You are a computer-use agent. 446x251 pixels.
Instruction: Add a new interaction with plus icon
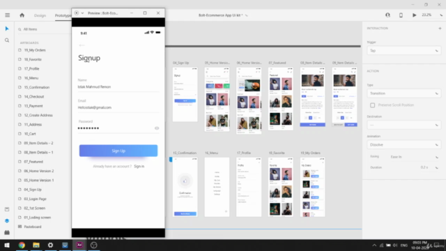pos(440,28)
